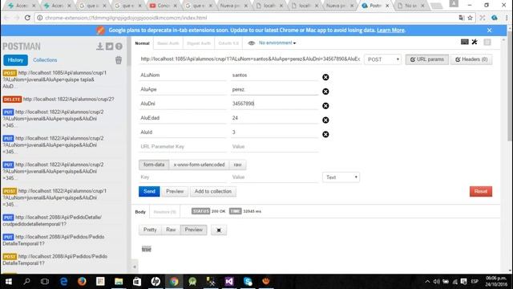Open Skype from taskbar

click(x=248, y=282)
